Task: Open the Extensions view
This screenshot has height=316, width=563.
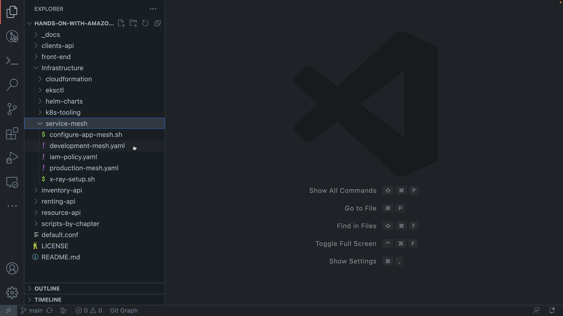Action: [12, 134]
